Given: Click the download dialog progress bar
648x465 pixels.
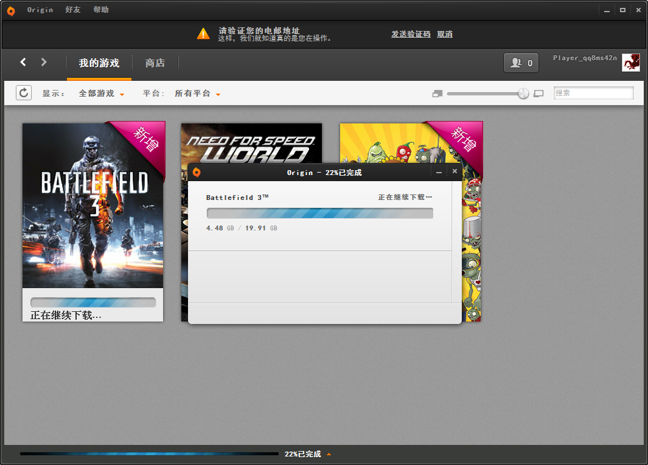Looking at the screenshot, I should click(320, 213).
